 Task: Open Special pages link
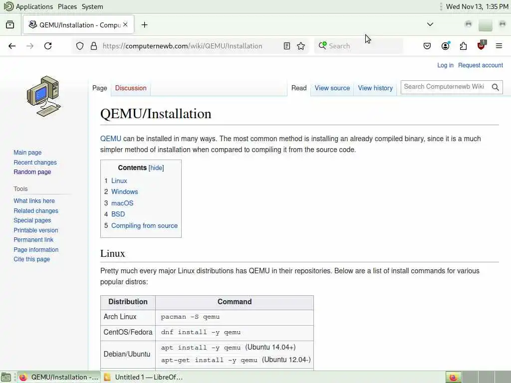(32, 220)
